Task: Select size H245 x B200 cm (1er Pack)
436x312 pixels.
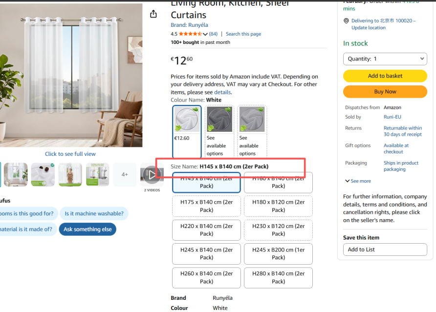Action: (278, 253)
